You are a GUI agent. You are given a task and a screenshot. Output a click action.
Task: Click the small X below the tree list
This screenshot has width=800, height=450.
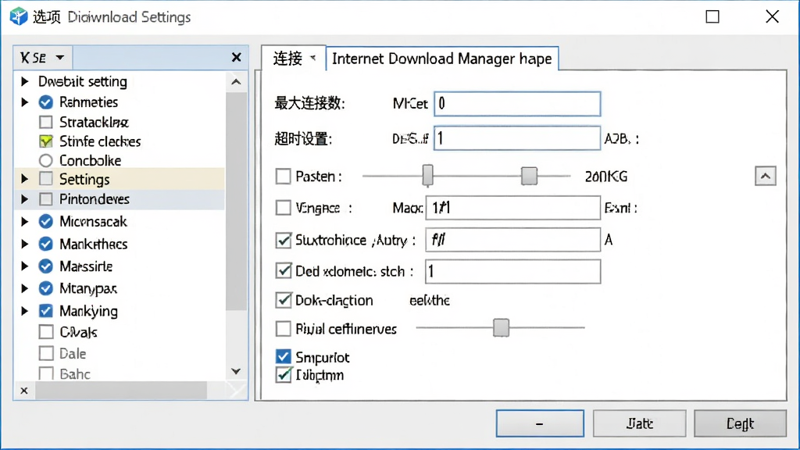pos(24,391)
